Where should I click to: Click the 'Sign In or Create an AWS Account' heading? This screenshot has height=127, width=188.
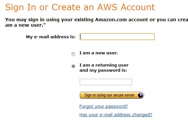(x=80, y=7)
